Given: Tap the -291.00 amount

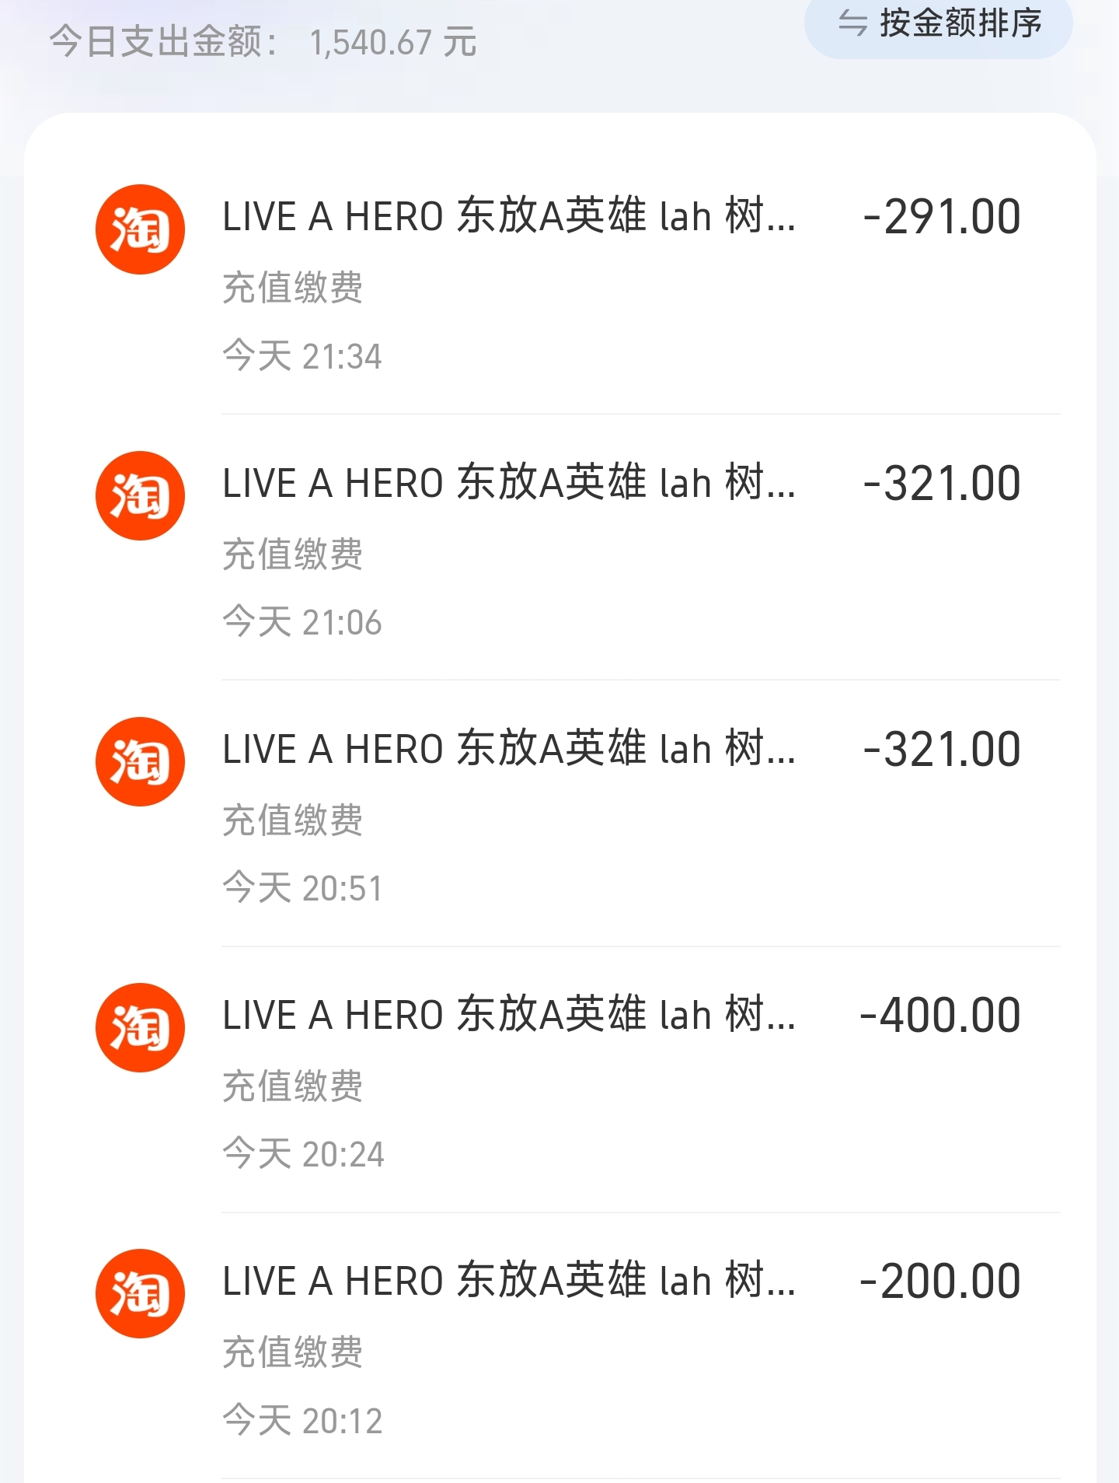Looking at the screenshot, I should 941,216.
